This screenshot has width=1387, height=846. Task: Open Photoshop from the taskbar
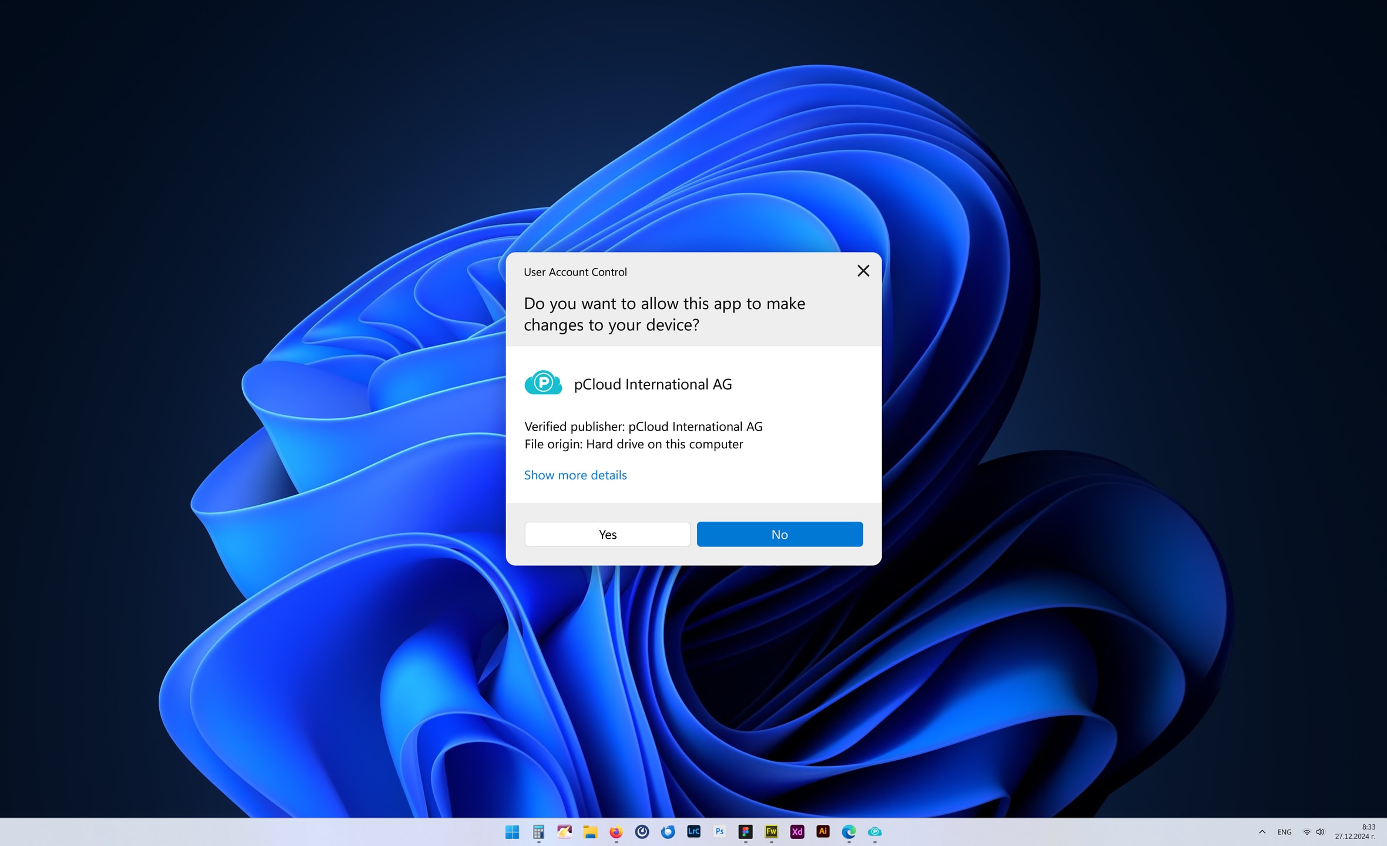click(x=719, y=832)
